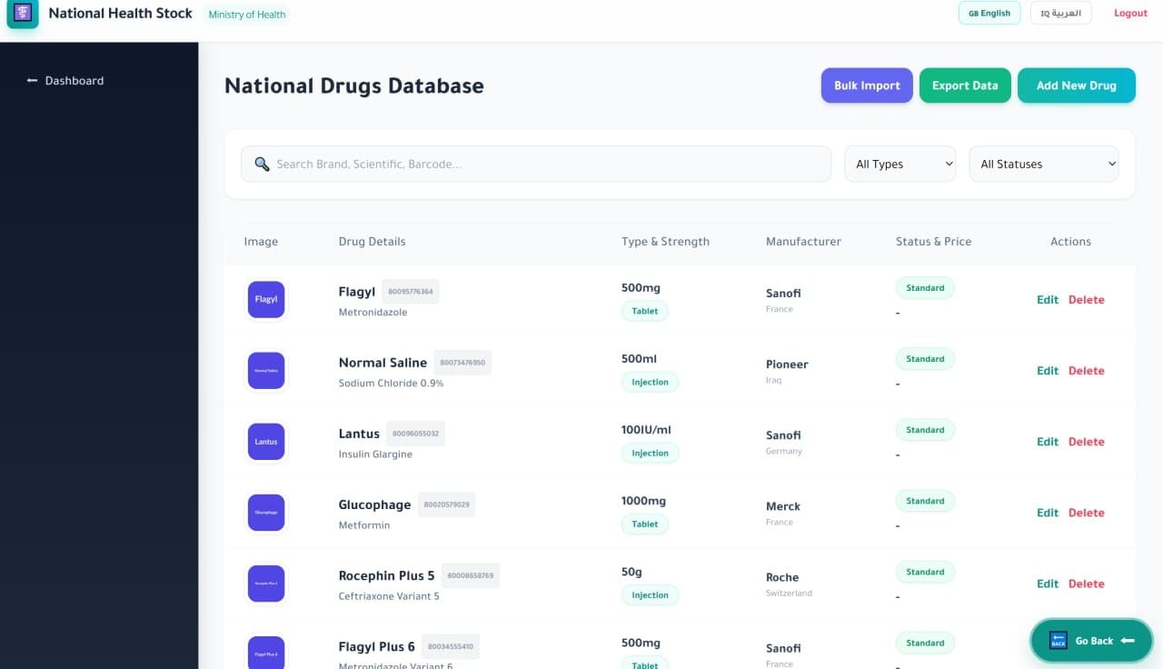Click the Export Data button

click(x=965, y=85)
